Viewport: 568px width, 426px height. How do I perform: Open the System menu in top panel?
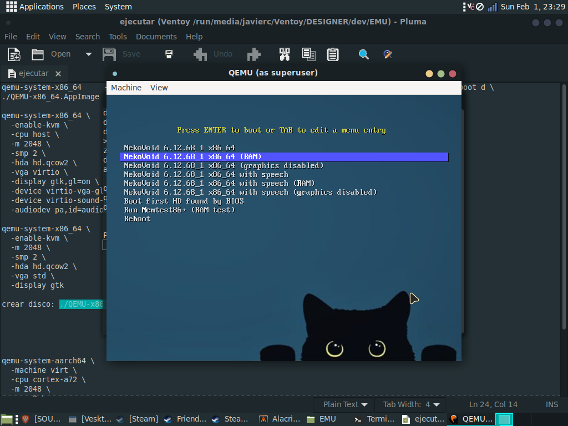(118, 7)
